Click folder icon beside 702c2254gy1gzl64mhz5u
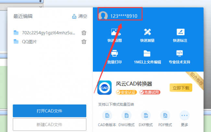 [16, 33]
